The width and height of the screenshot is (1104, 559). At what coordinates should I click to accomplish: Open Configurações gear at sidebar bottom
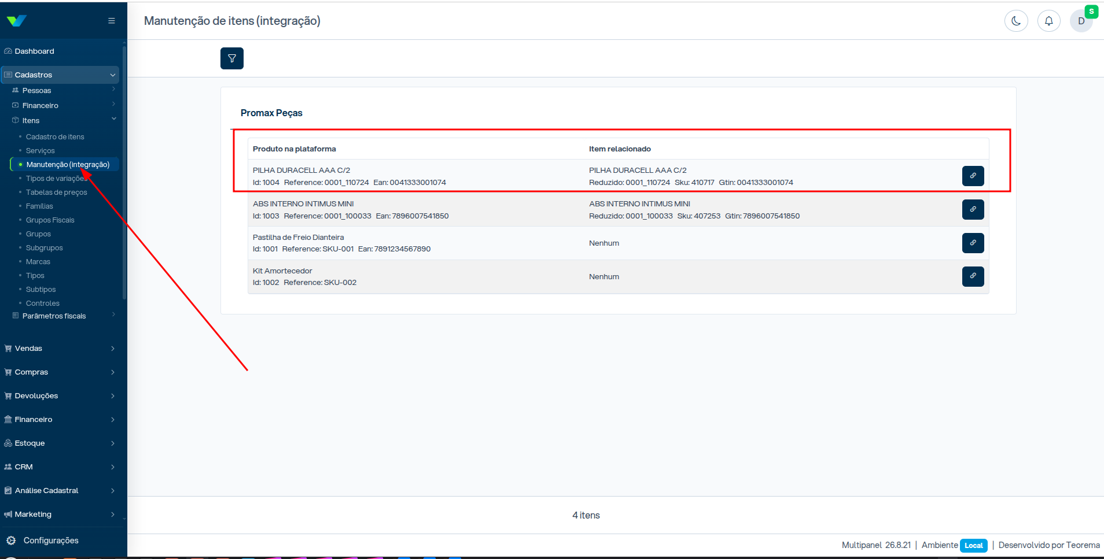tap(43, 541)
